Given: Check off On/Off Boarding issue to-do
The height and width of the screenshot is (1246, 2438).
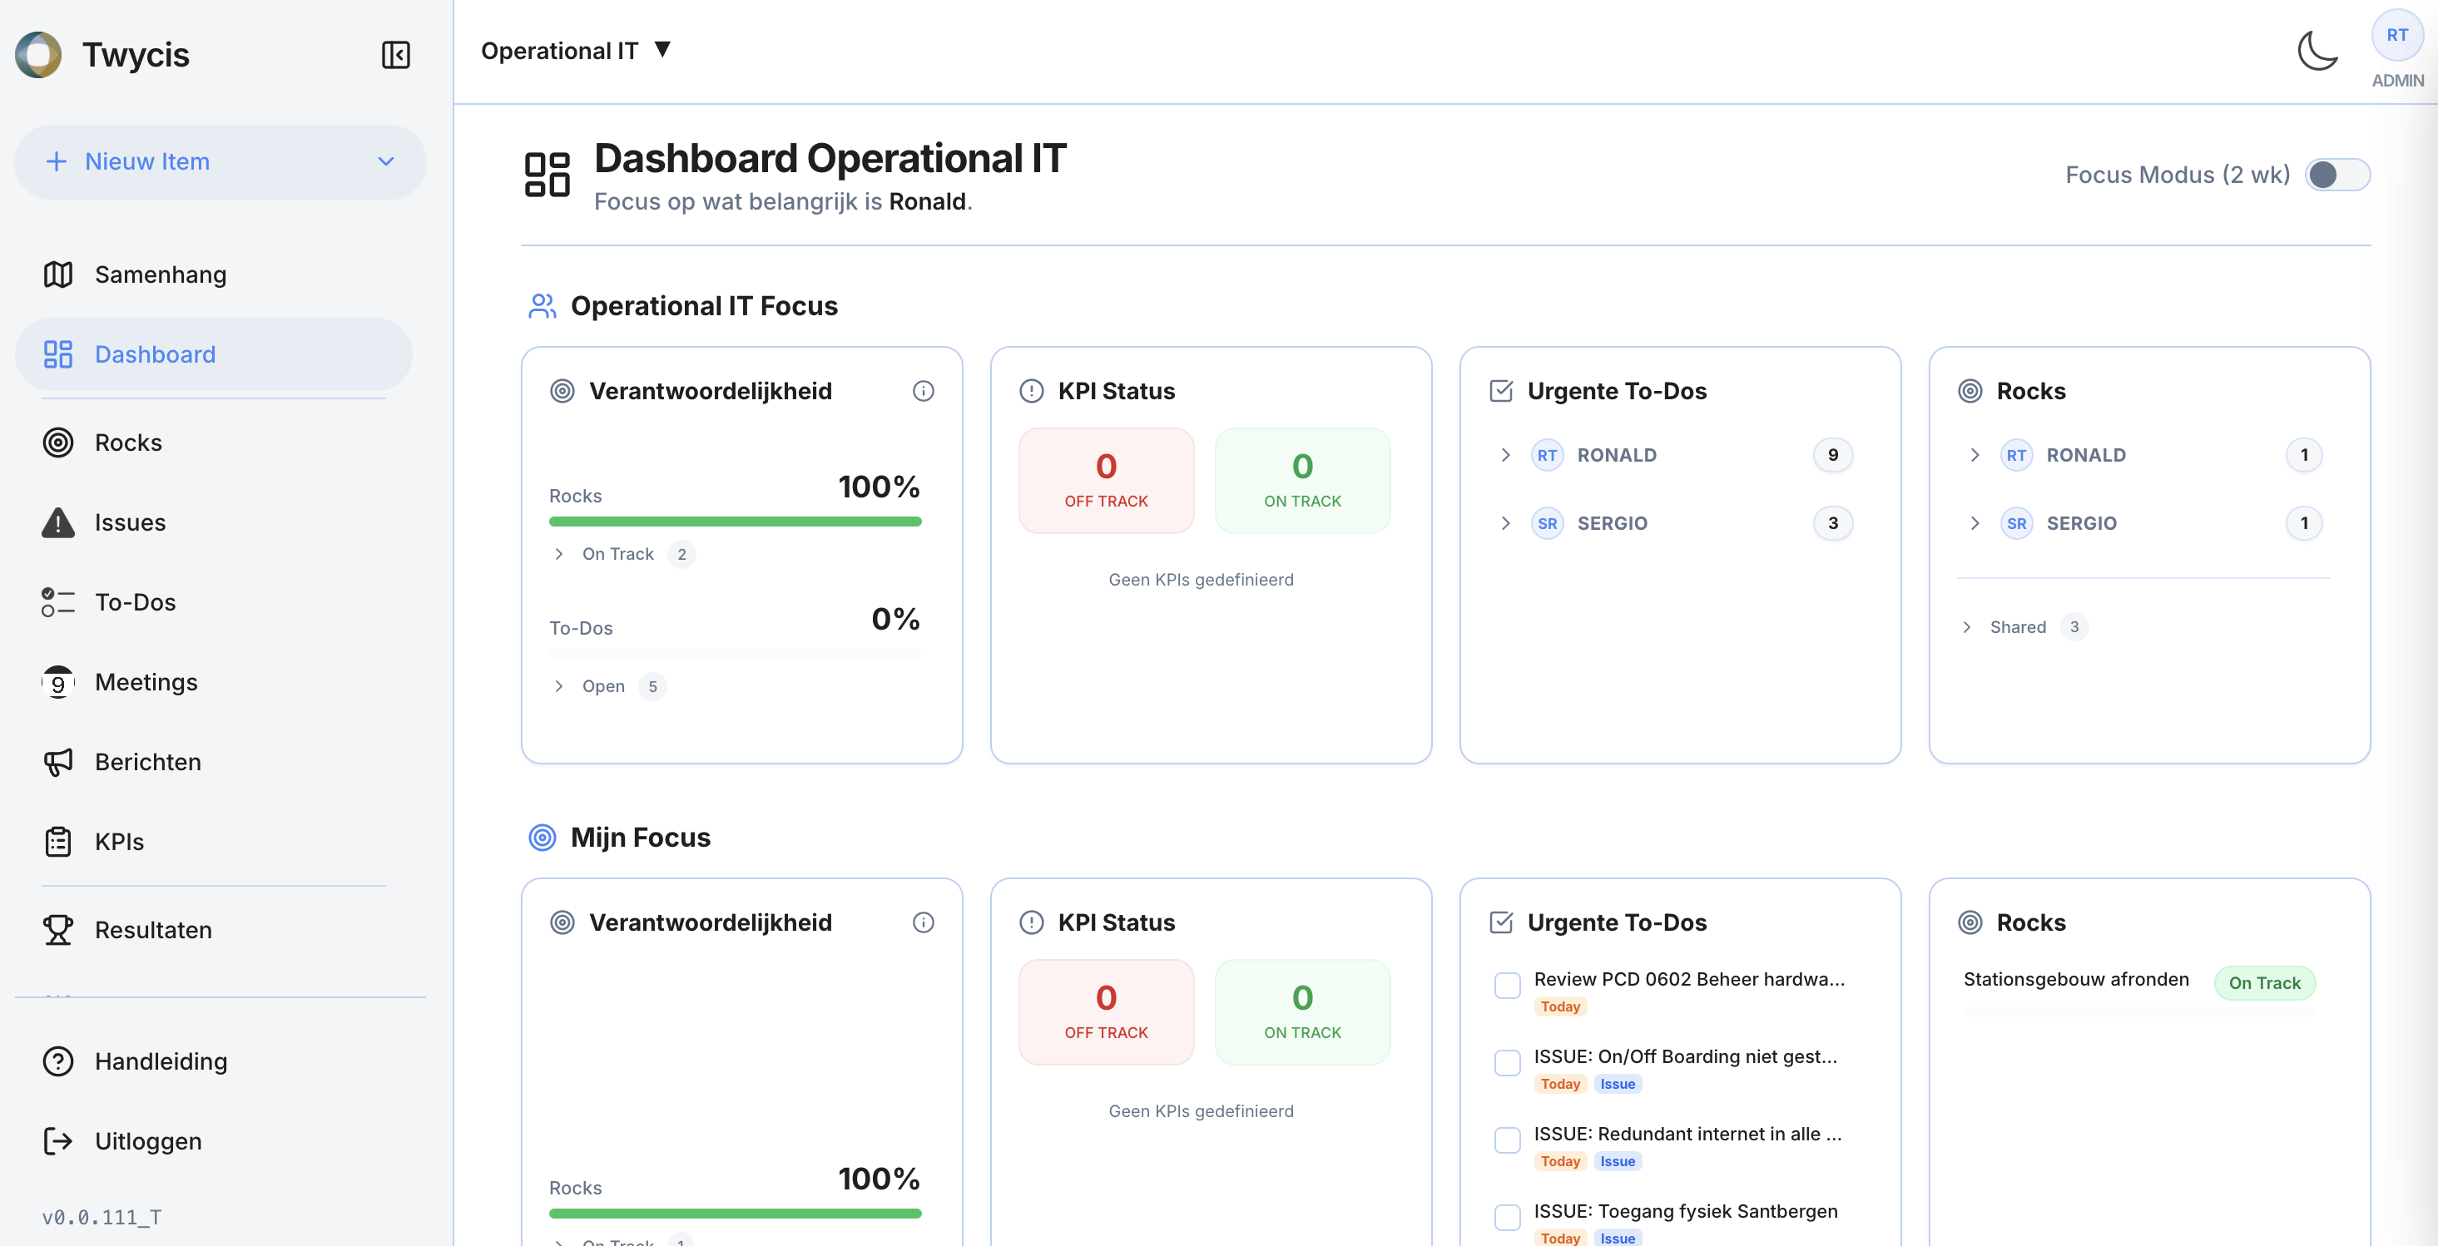Looking at the screenshot, I should (1507, 1062).
